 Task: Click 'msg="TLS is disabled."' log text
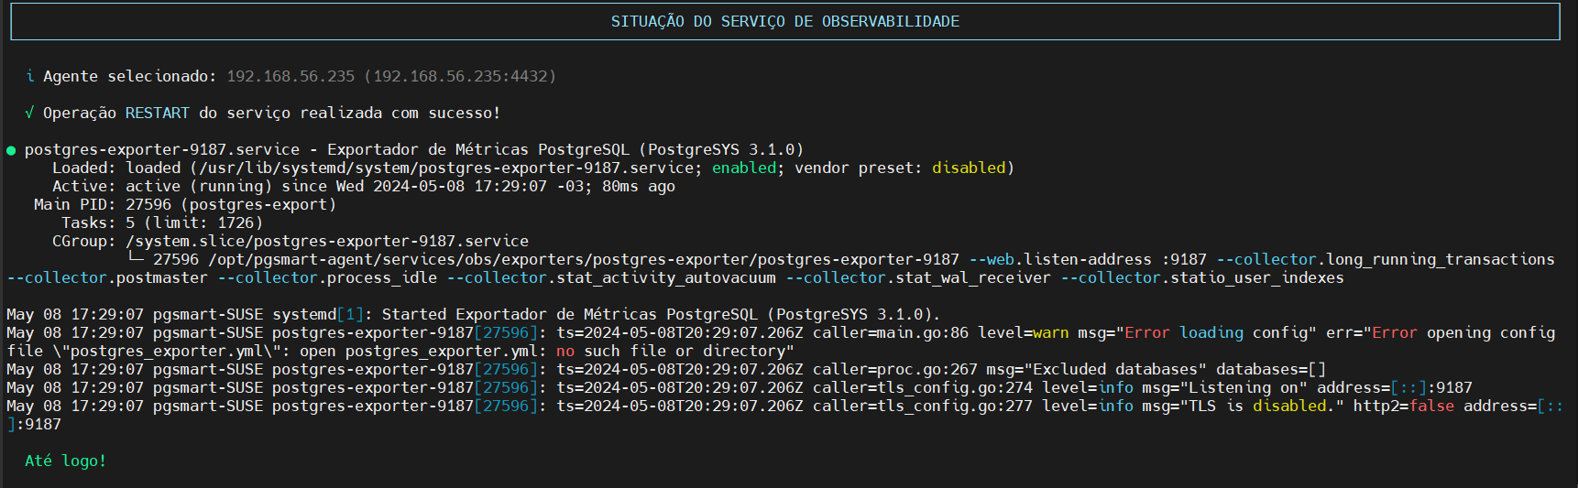[x=1244, y=406]
